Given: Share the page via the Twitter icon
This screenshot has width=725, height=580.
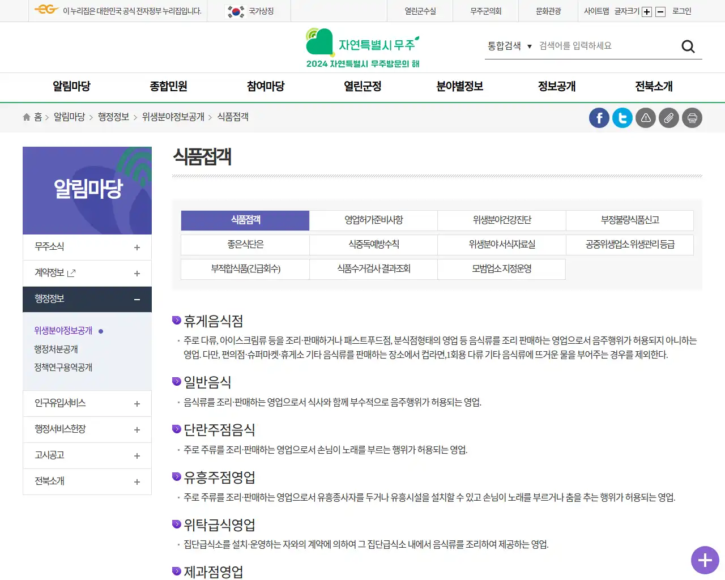Looking at the screenshot, I should [x=622, y=118].
